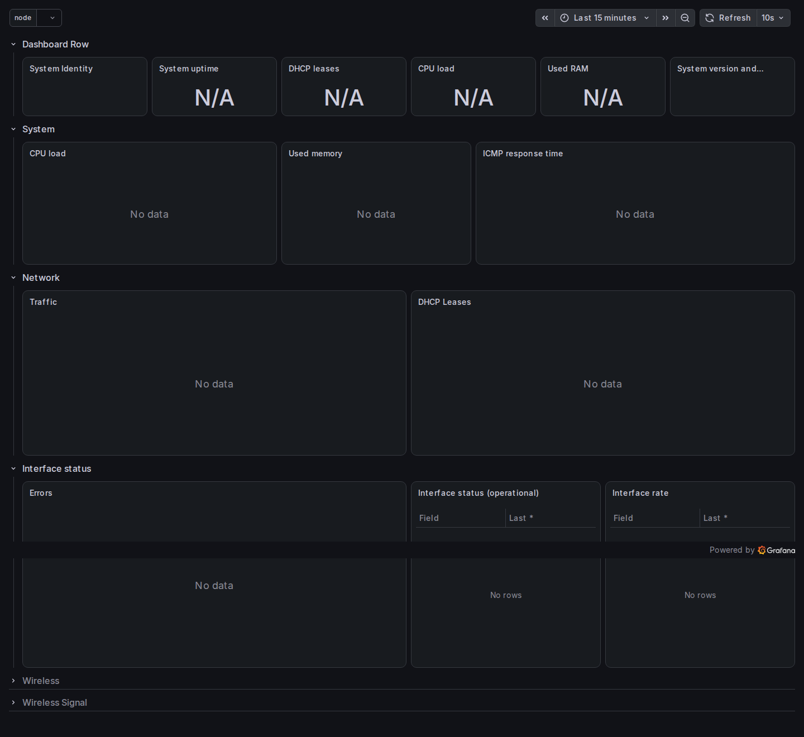Collapse the Dashboard Row section
The height and width of the screenshot is (737, 804).
pyautogui.click(x=13, y=44)
